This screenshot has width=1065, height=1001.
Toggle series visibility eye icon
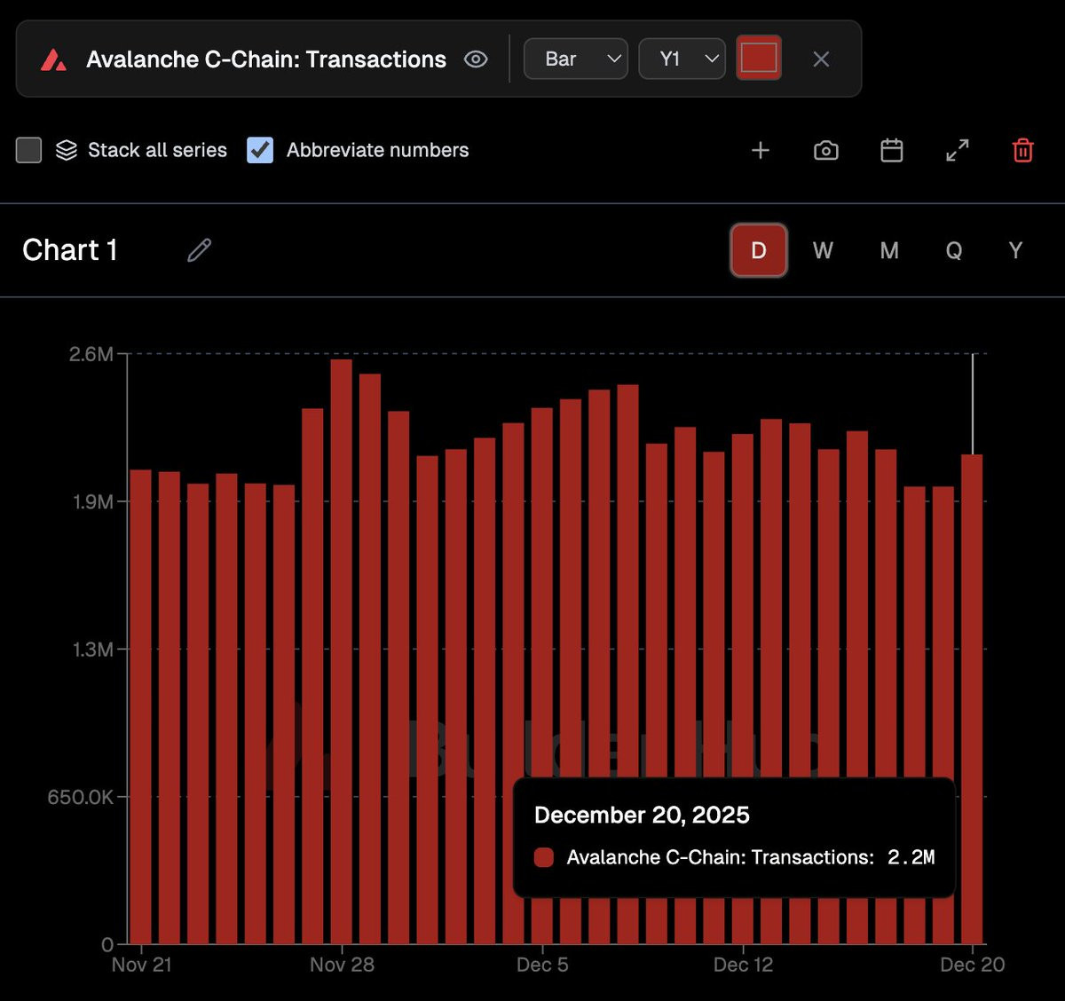476,59
